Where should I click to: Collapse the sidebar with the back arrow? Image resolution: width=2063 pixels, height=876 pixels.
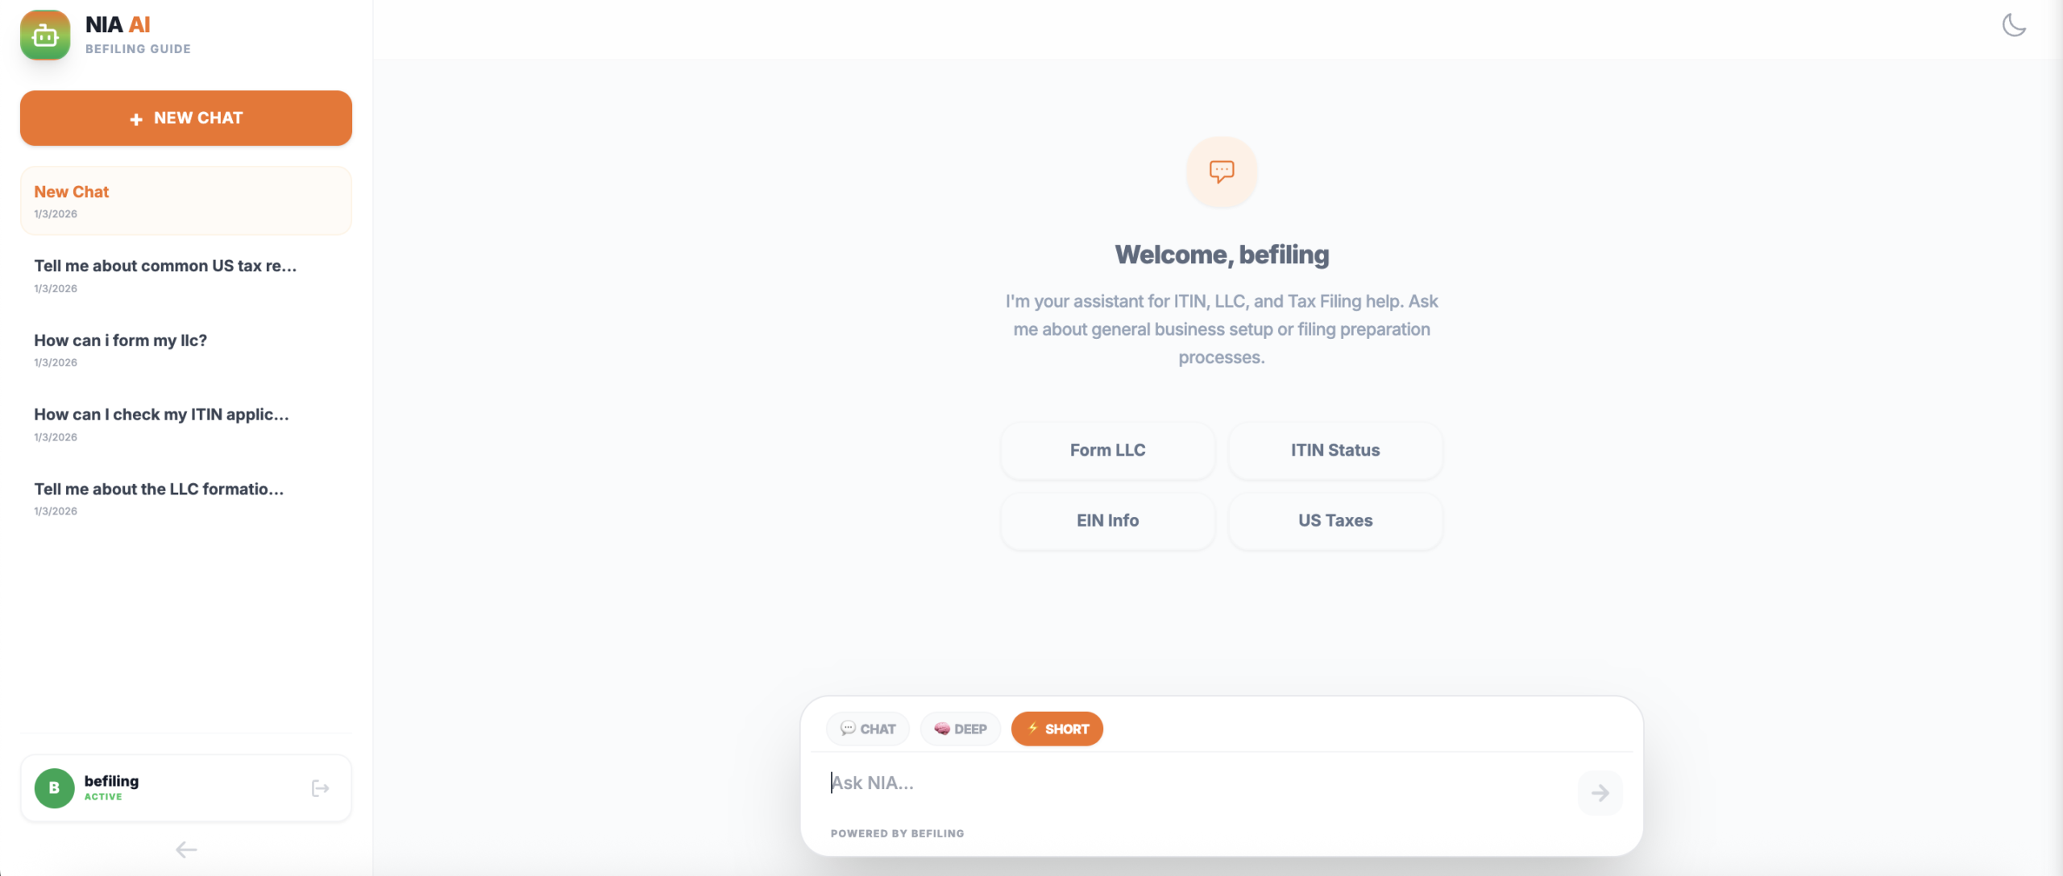click(x=186, y=849)
